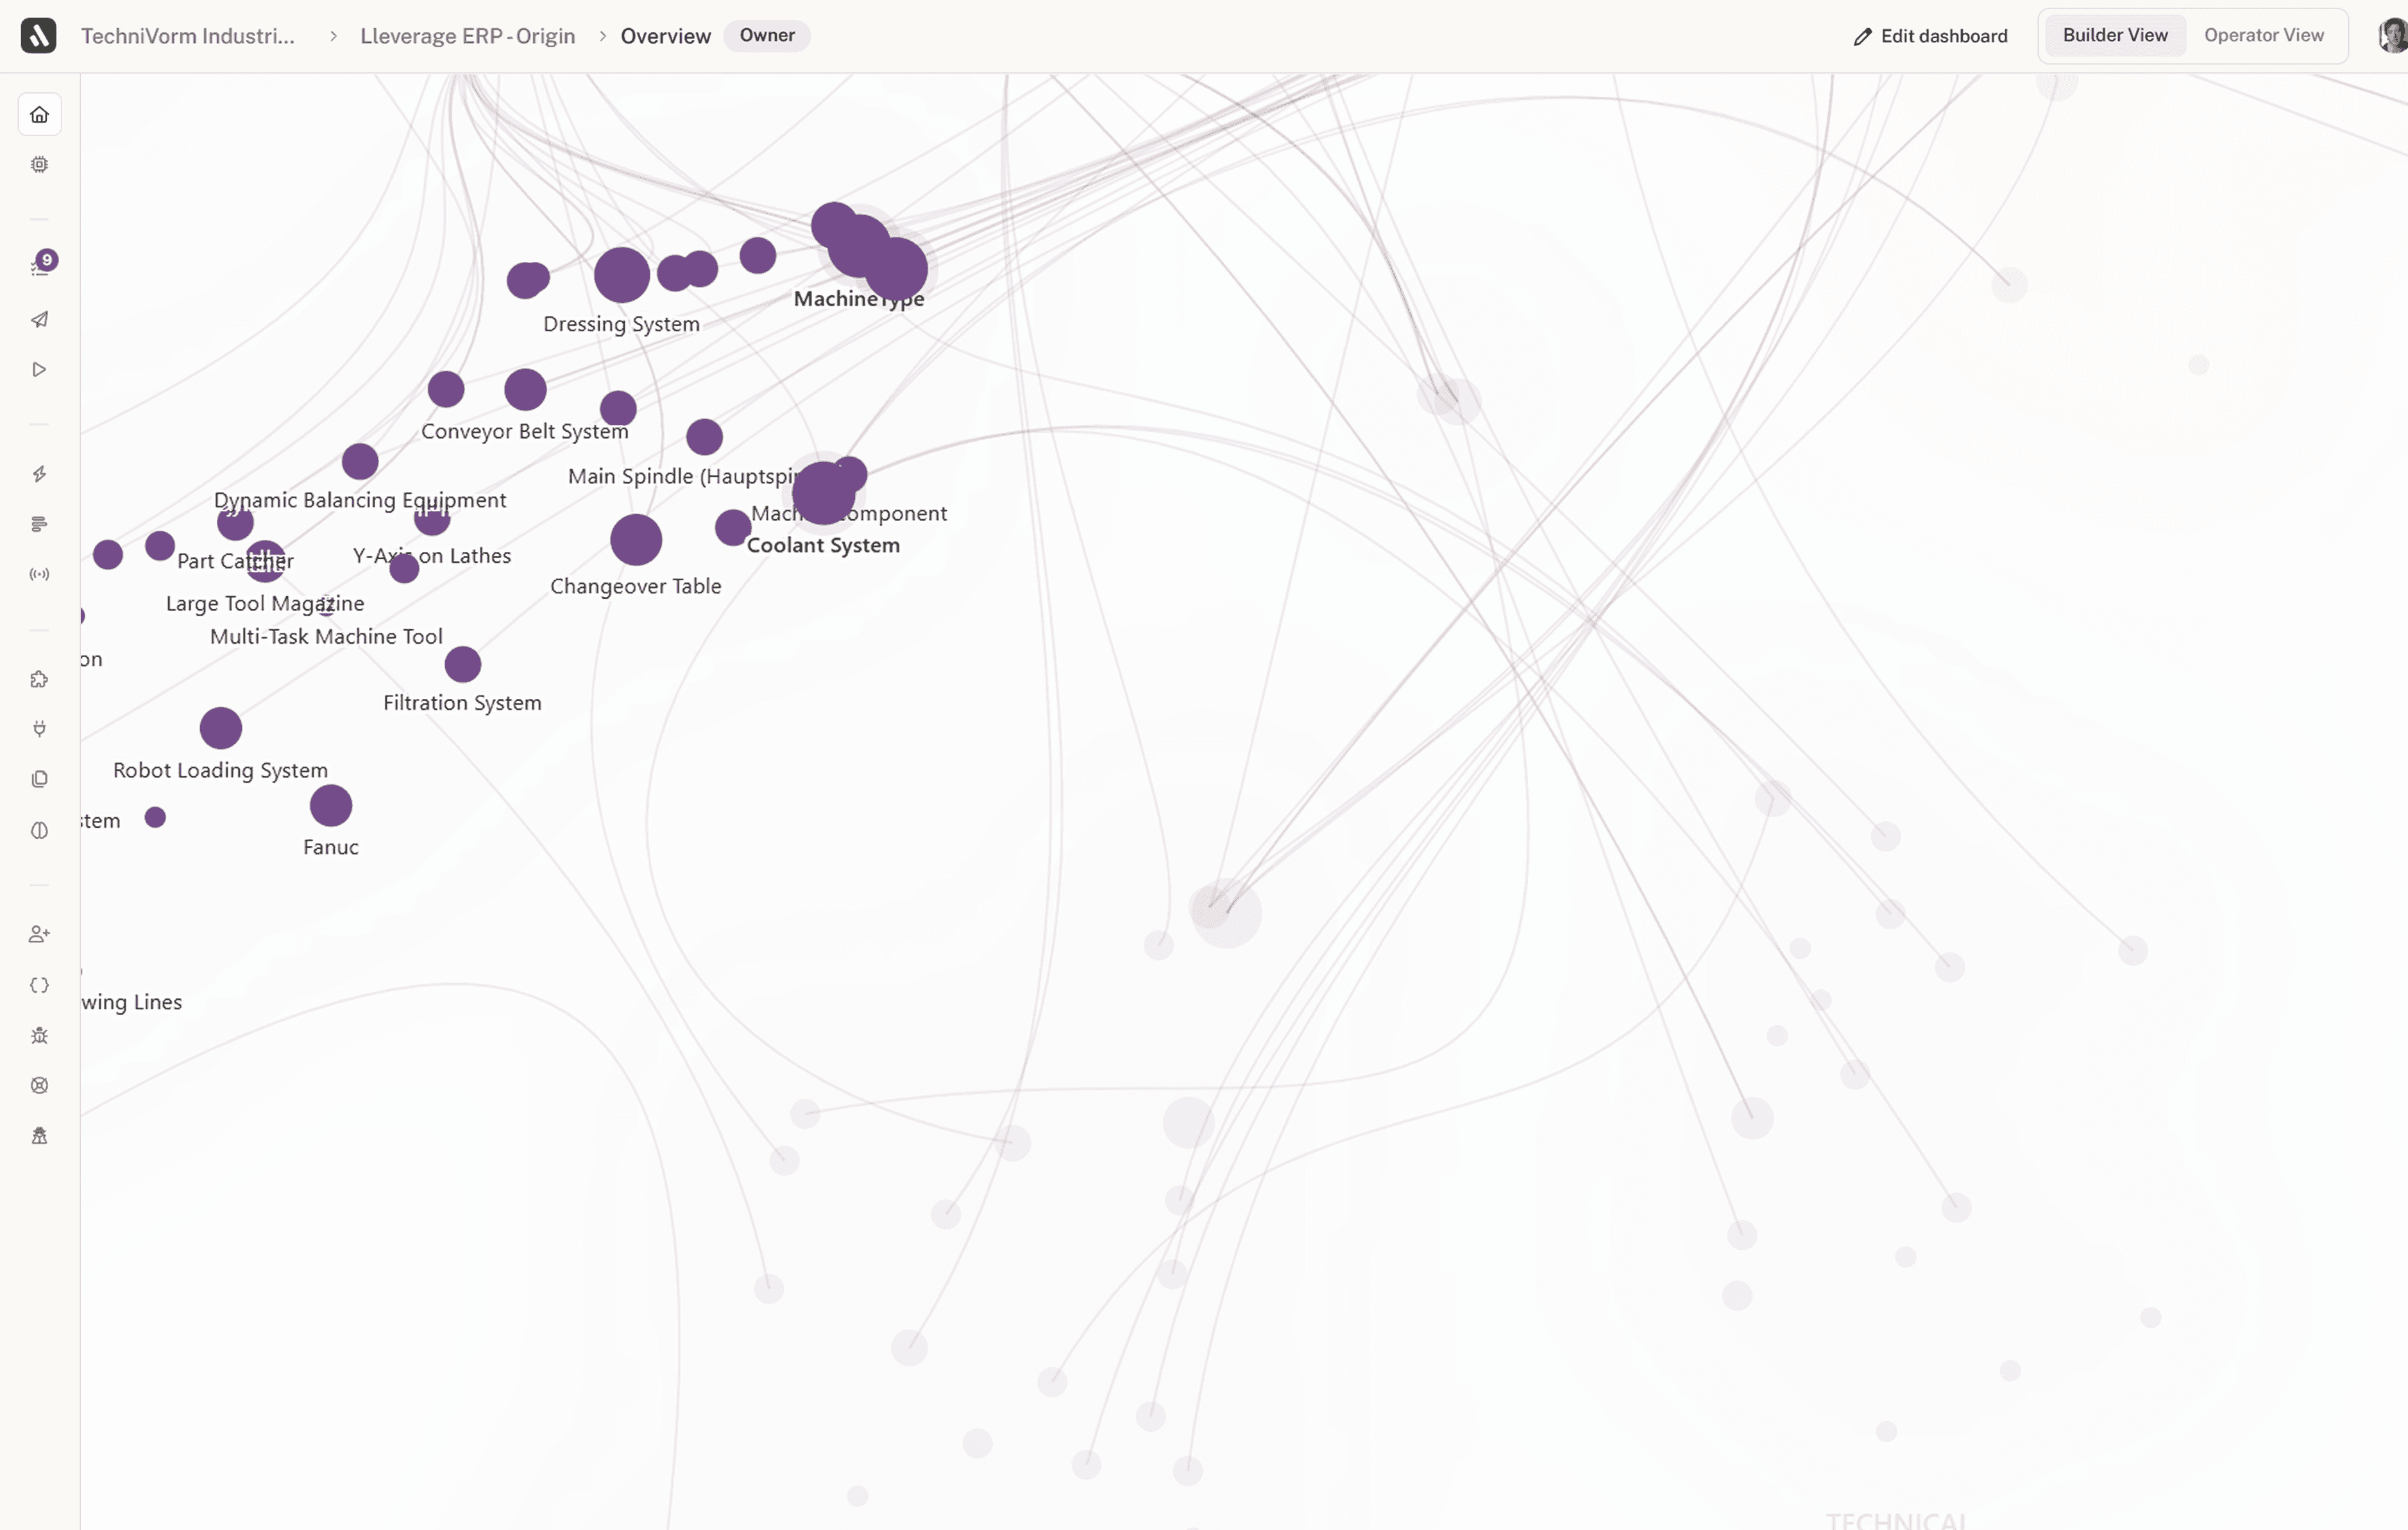Open the plugins puzzle-piece icon
The height and width of the screenshot is (1530, 2408).
click(x=39, y=680)
